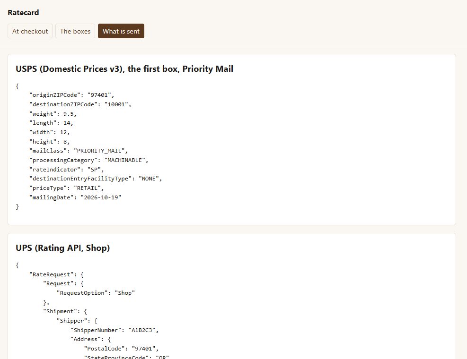
Task: Click the UPS Rating API Shop heading
Action: coord(63,248)
